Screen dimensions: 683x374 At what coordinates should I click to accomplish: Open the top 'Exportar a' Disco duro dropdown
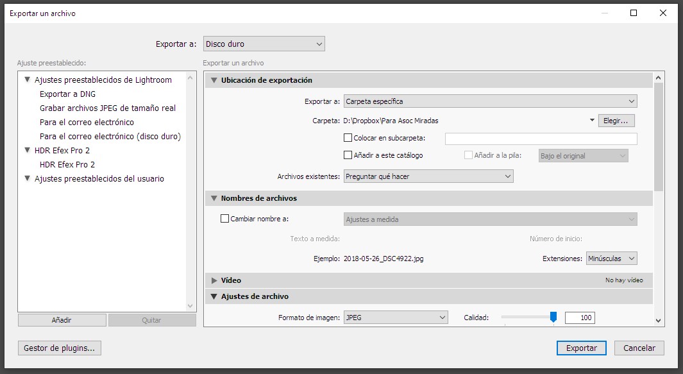(264, 44)
